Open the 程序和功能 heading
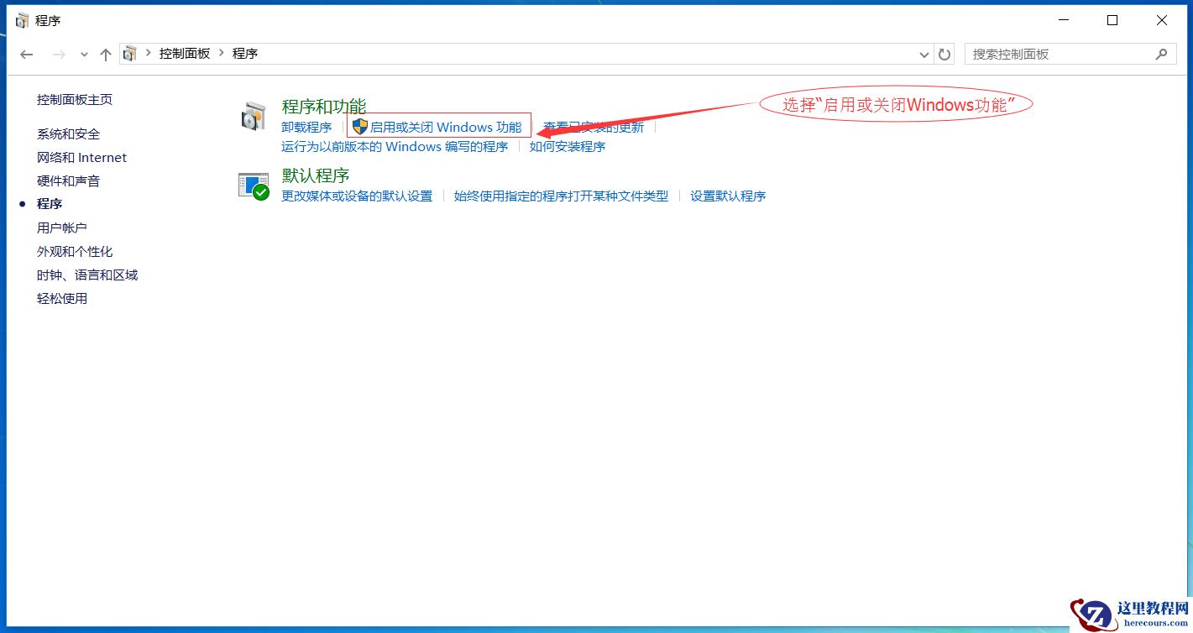1193x633 pixels. tap(324, 107)
